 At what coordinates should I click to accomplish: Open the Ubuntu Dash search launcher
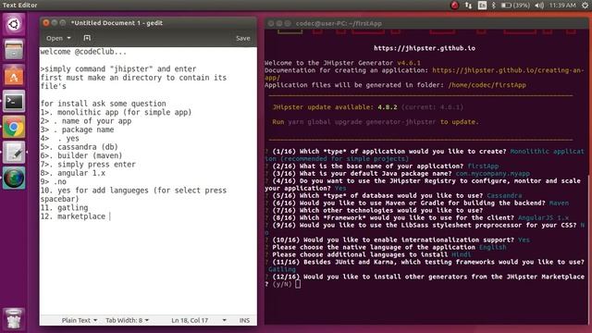coord(14,25)
